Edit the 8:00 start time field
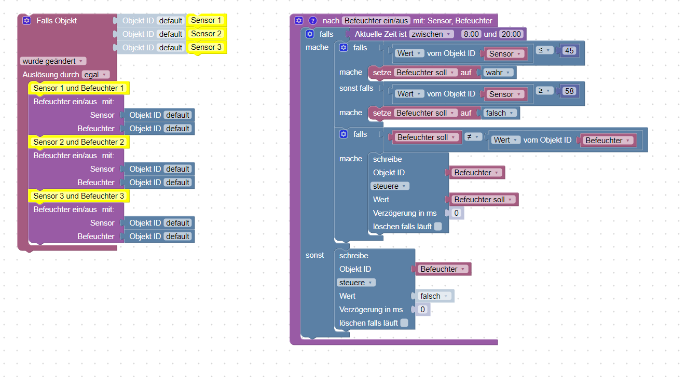Image resolution: width=686 pixels, height=377 pixels. click(471, 34)
